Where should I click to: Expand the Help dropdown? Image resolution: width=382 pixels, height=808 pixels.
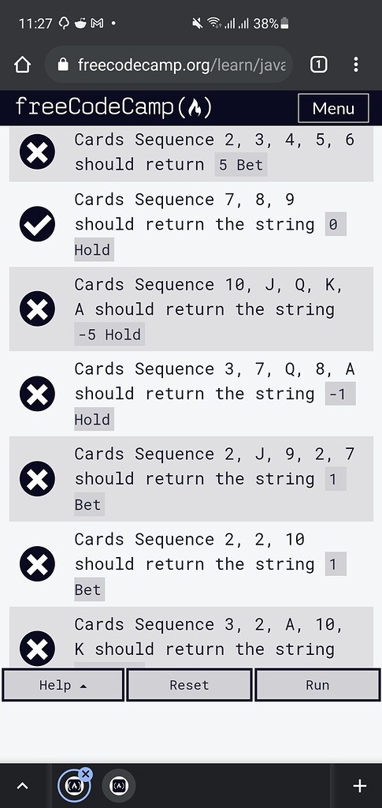tap(63, 685)
